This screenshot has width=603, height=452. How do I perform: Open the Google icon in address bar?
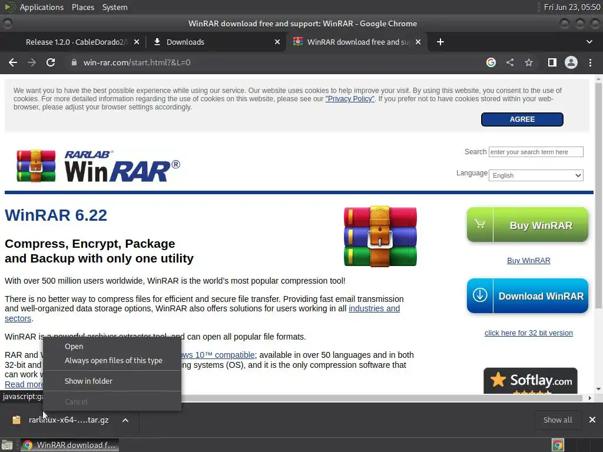tap(491, 62)
